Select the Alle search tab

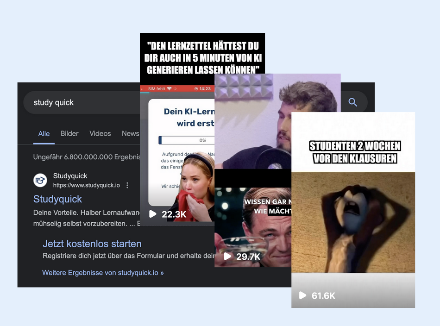44,133
